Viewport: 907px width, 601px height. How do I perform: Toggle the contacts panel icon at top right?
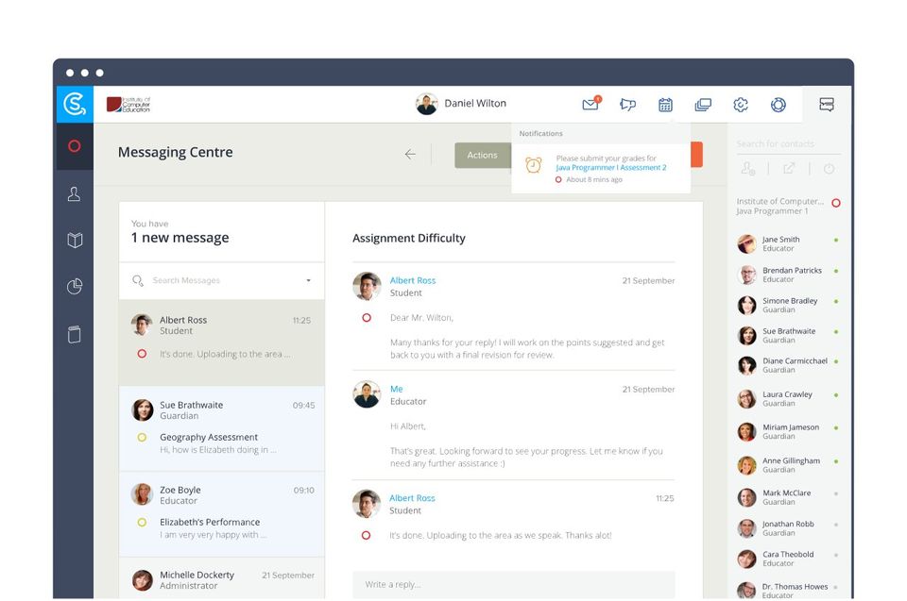pyautogui.click(x=827, y=105)
